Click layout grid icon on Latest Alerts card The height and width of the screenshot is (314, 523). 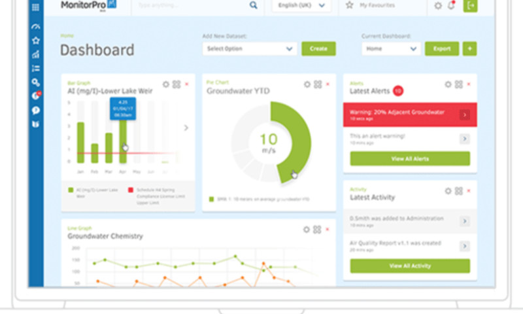459,84
